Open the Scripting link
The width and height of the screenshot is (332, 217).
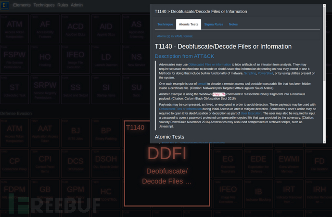click(x=250, y=73)
